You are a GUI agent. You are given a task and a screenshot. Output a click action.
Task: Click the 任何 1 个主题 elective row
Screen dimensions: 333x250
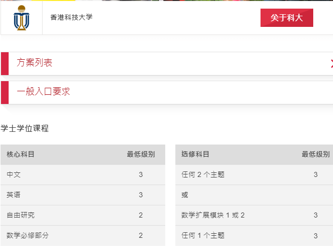click(254, 236)
